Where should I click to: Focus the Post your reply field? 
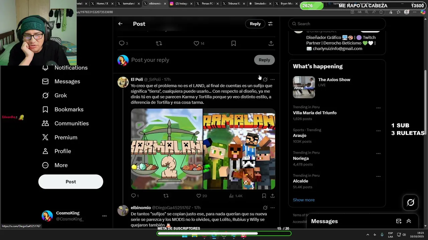click(191, 60)
